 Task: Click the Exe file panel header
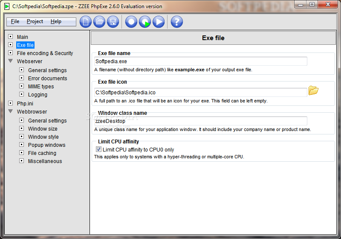pos(213,38)
